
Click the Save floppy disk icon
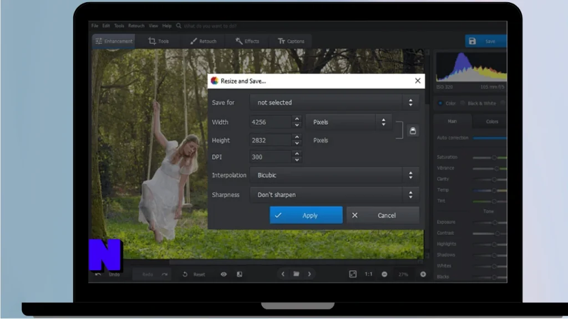[472, 41]
